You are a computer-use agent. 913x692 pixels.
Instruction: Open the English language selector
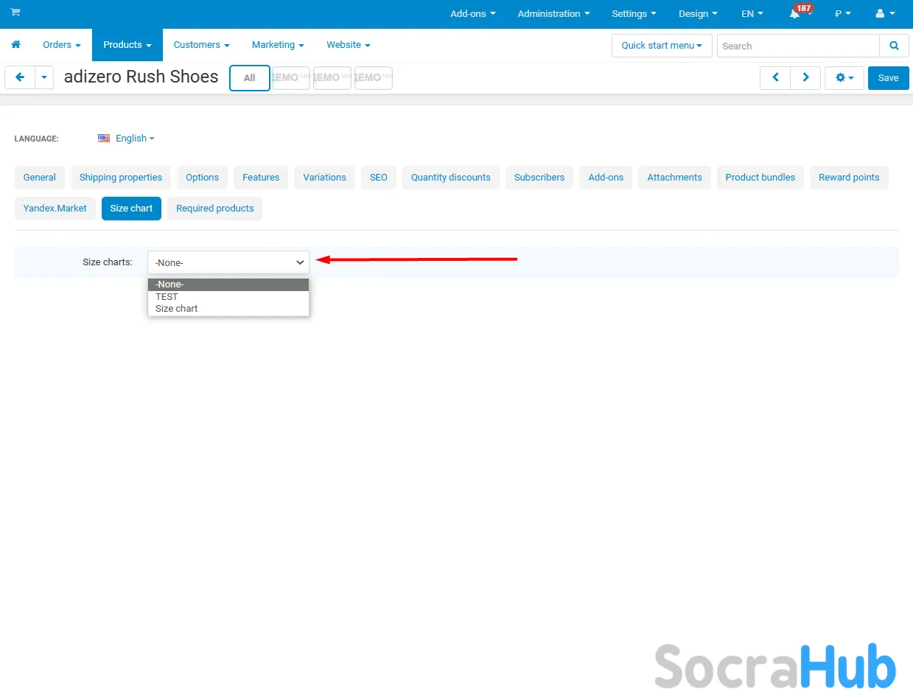[x=127, y=139]
